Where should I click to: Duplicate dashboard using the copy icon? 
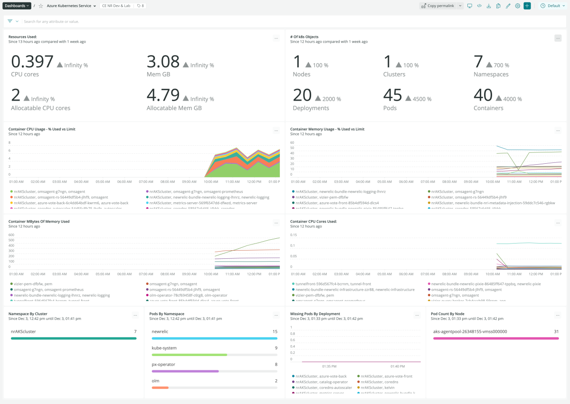[498, 6]
